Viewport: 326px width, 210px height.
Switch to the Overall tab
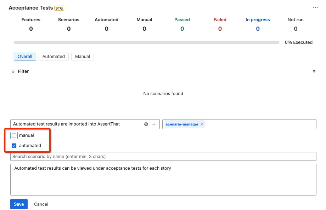pyautogui.click(x=25, y=57)
